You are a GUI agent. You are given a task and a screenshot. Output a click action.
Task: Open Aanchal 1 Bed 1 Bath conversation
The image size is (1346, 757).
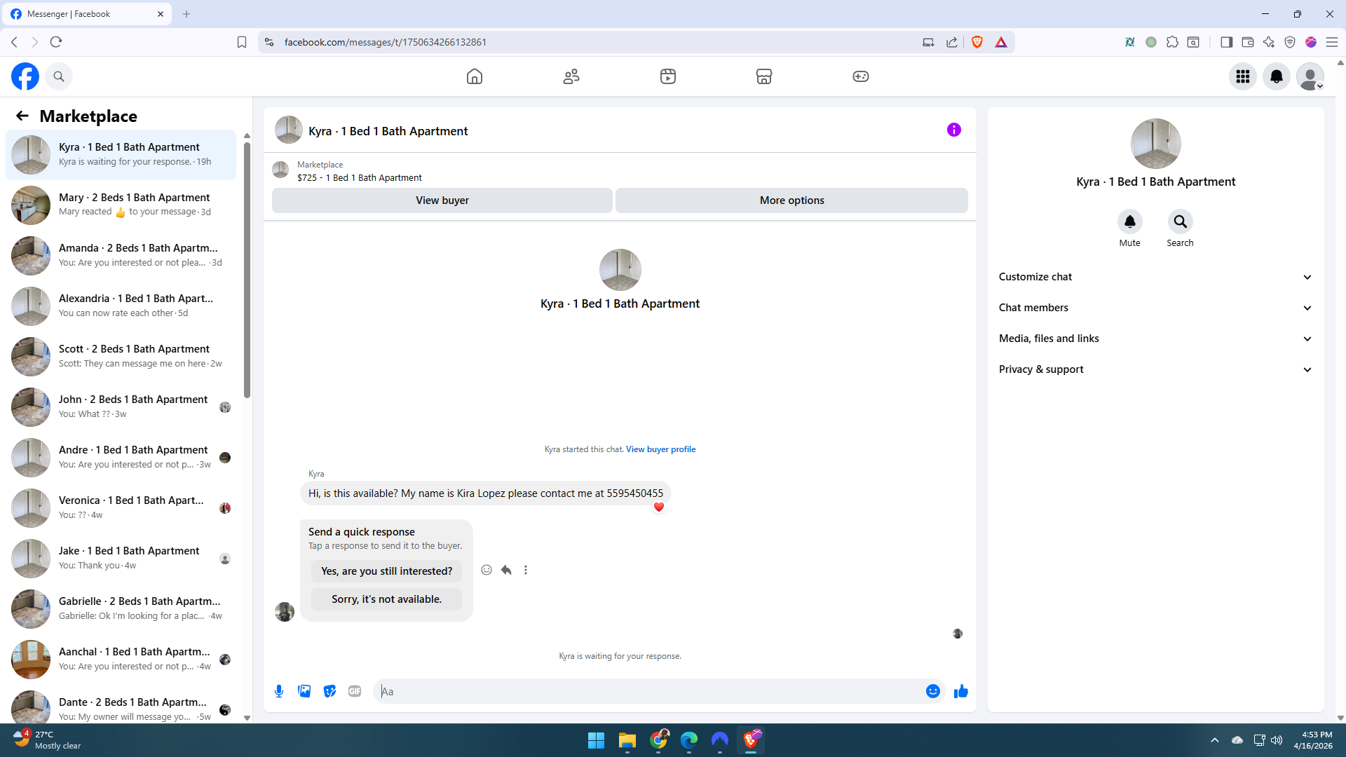click(x=121, y=659)
